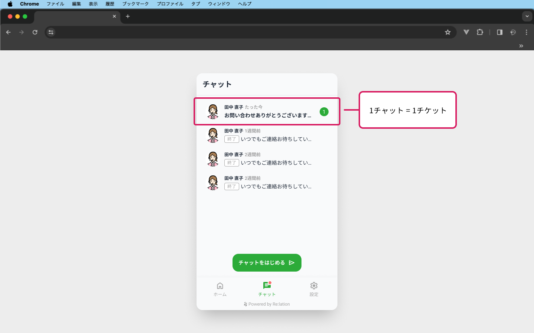
Task: Open the Chrome three-dot menu
Action: click(526, 32)
